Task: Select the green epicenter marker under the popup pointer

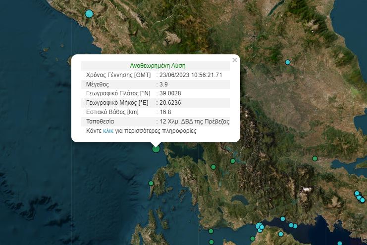Action: click(156, 149)
